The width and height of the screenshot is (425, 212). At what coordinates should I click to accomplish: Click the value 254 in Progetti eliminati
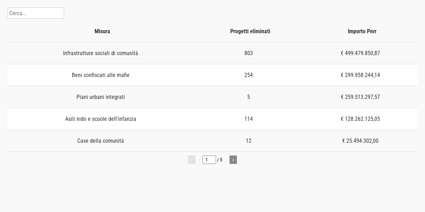(249, 75)
